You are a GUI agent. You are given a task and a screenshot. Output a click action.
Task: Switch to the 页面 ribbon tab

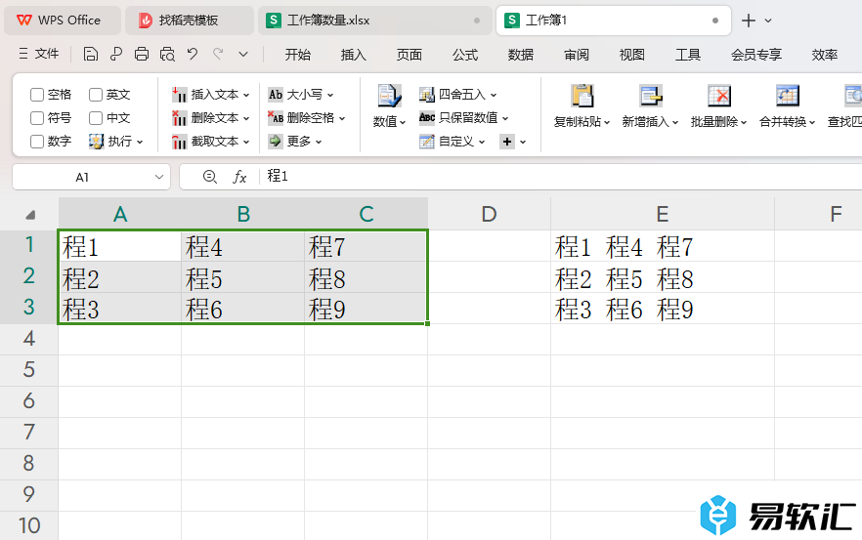[409, 55]
